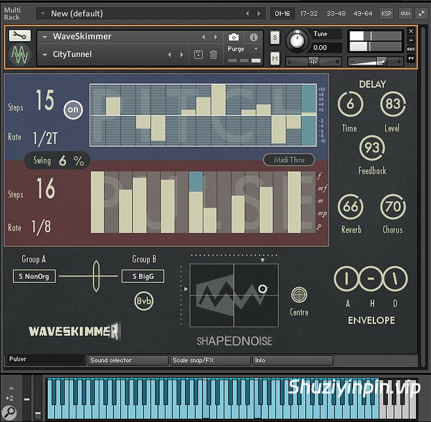Open Group B S BigG selector
431x422 pixels.
(x=143, y=276)
